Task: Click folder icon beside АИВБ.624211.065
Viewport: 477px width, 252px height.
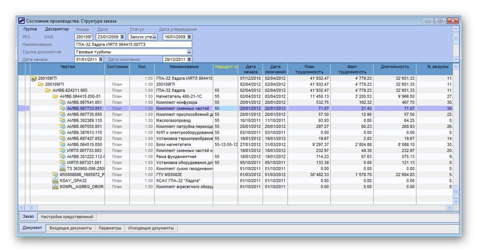Action: pyautogui.click(x=48, y=90)
